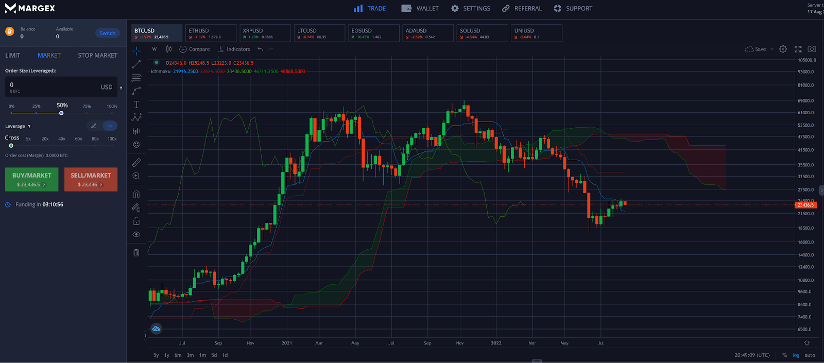The width and height of the screenshot is (824, 363).
Task: Pick the ruler measure tool
Action: [136, 163]
